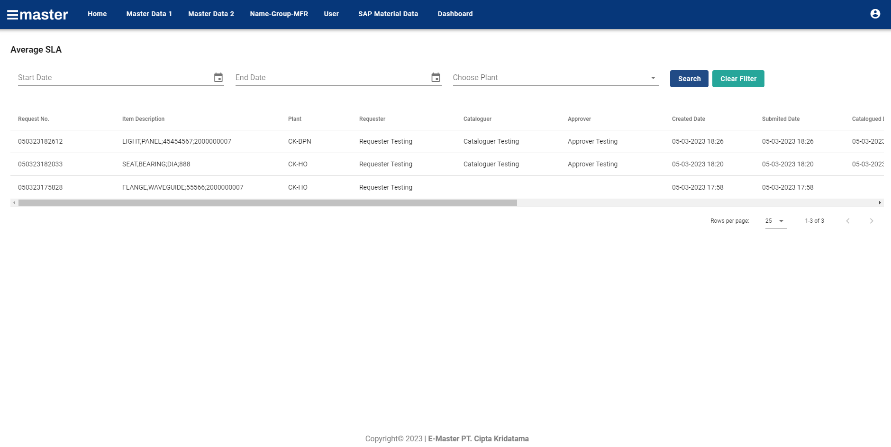
Task: Click the Search button
Action: [x=689, y=78]
